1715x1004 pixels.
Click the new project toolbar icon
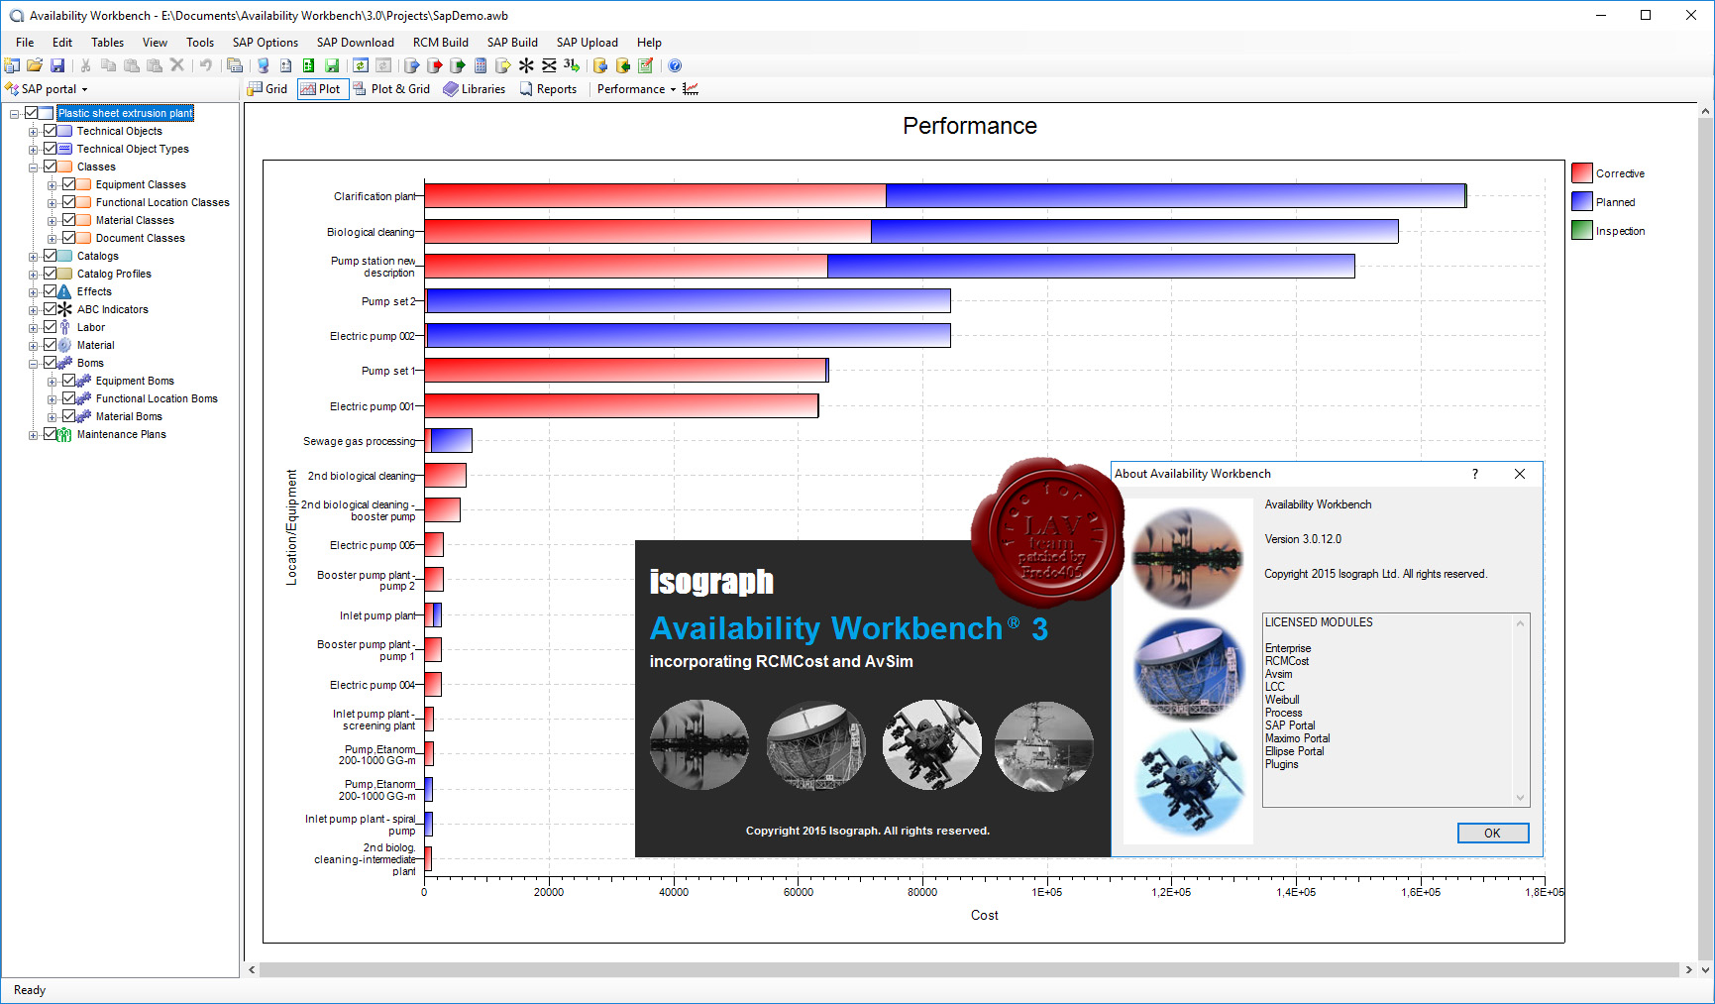point(12,65)
